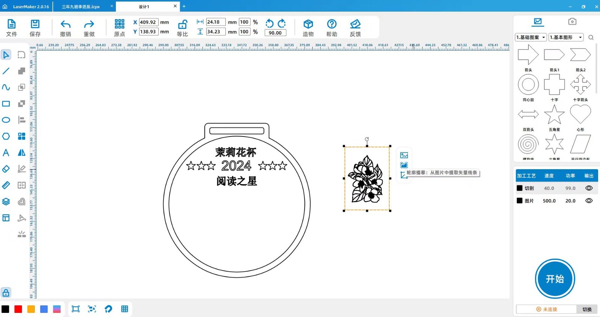Click the 开始 start button
600x317 pixels.
coord(555,279)
